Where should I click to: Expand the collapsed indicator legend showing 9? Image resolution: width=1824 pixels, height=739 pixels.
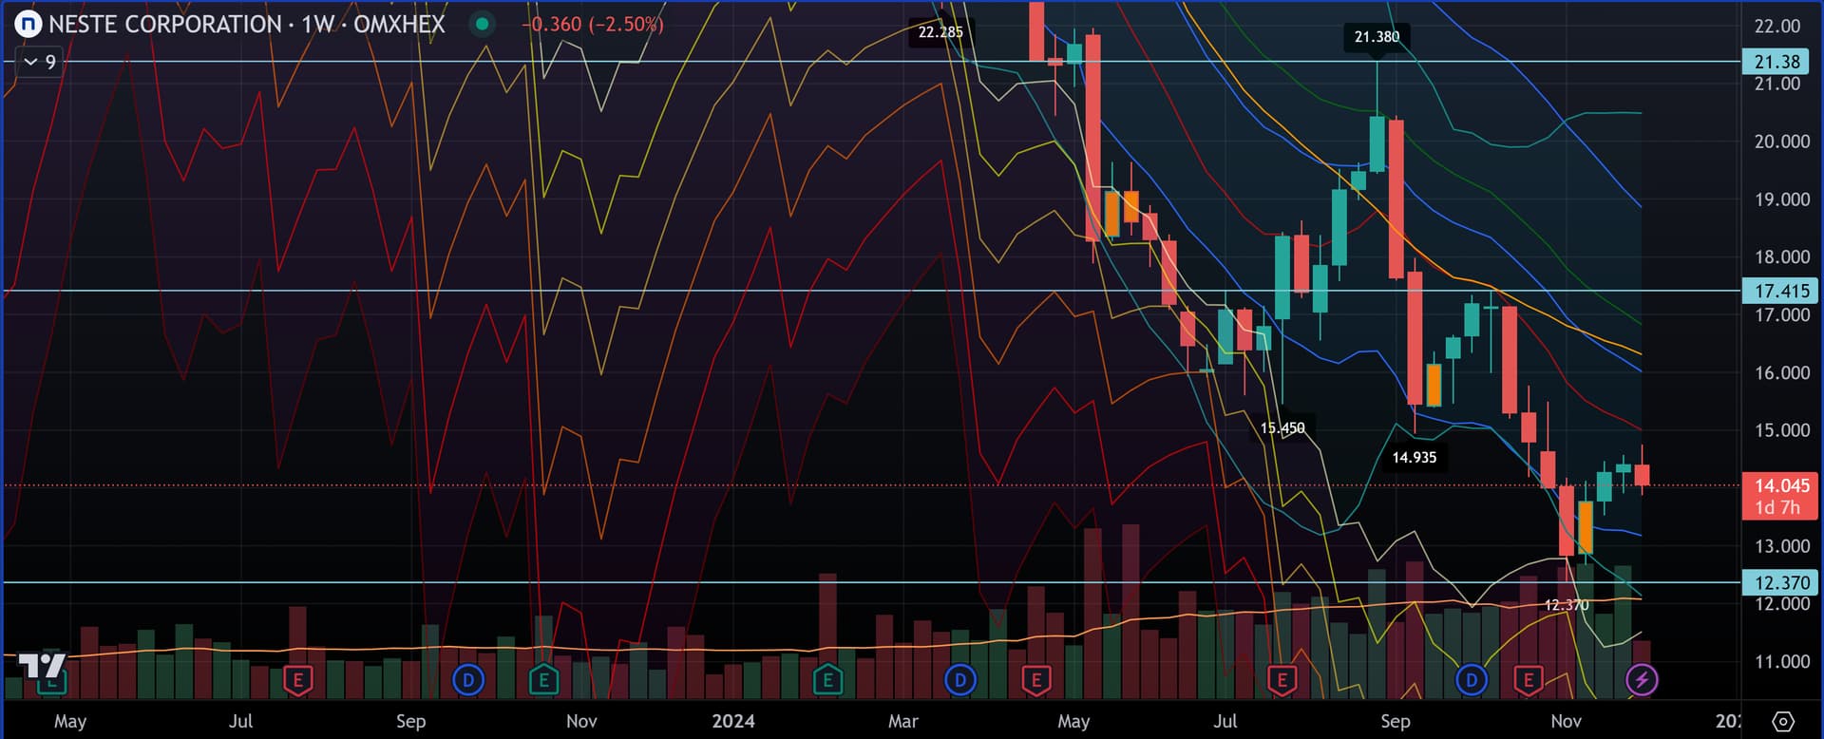39,62
